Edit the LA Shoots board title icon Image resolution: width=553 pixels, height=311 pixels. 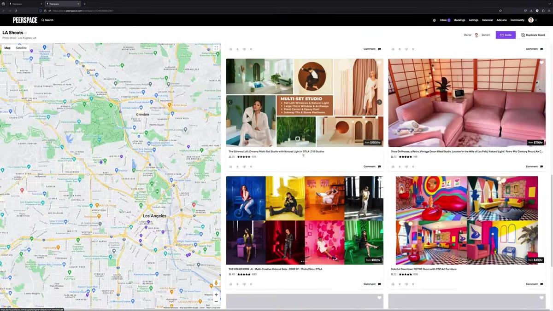click(26, 33)
